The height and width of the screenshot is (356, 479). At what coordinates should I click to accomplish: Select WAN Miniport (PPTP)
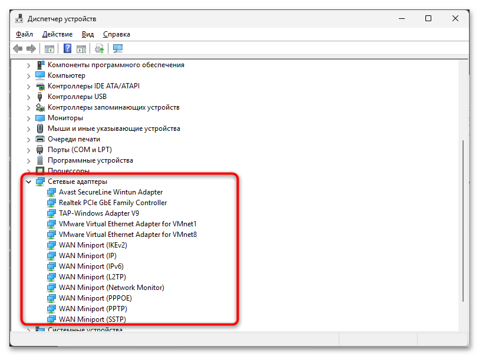click(93, 309)
